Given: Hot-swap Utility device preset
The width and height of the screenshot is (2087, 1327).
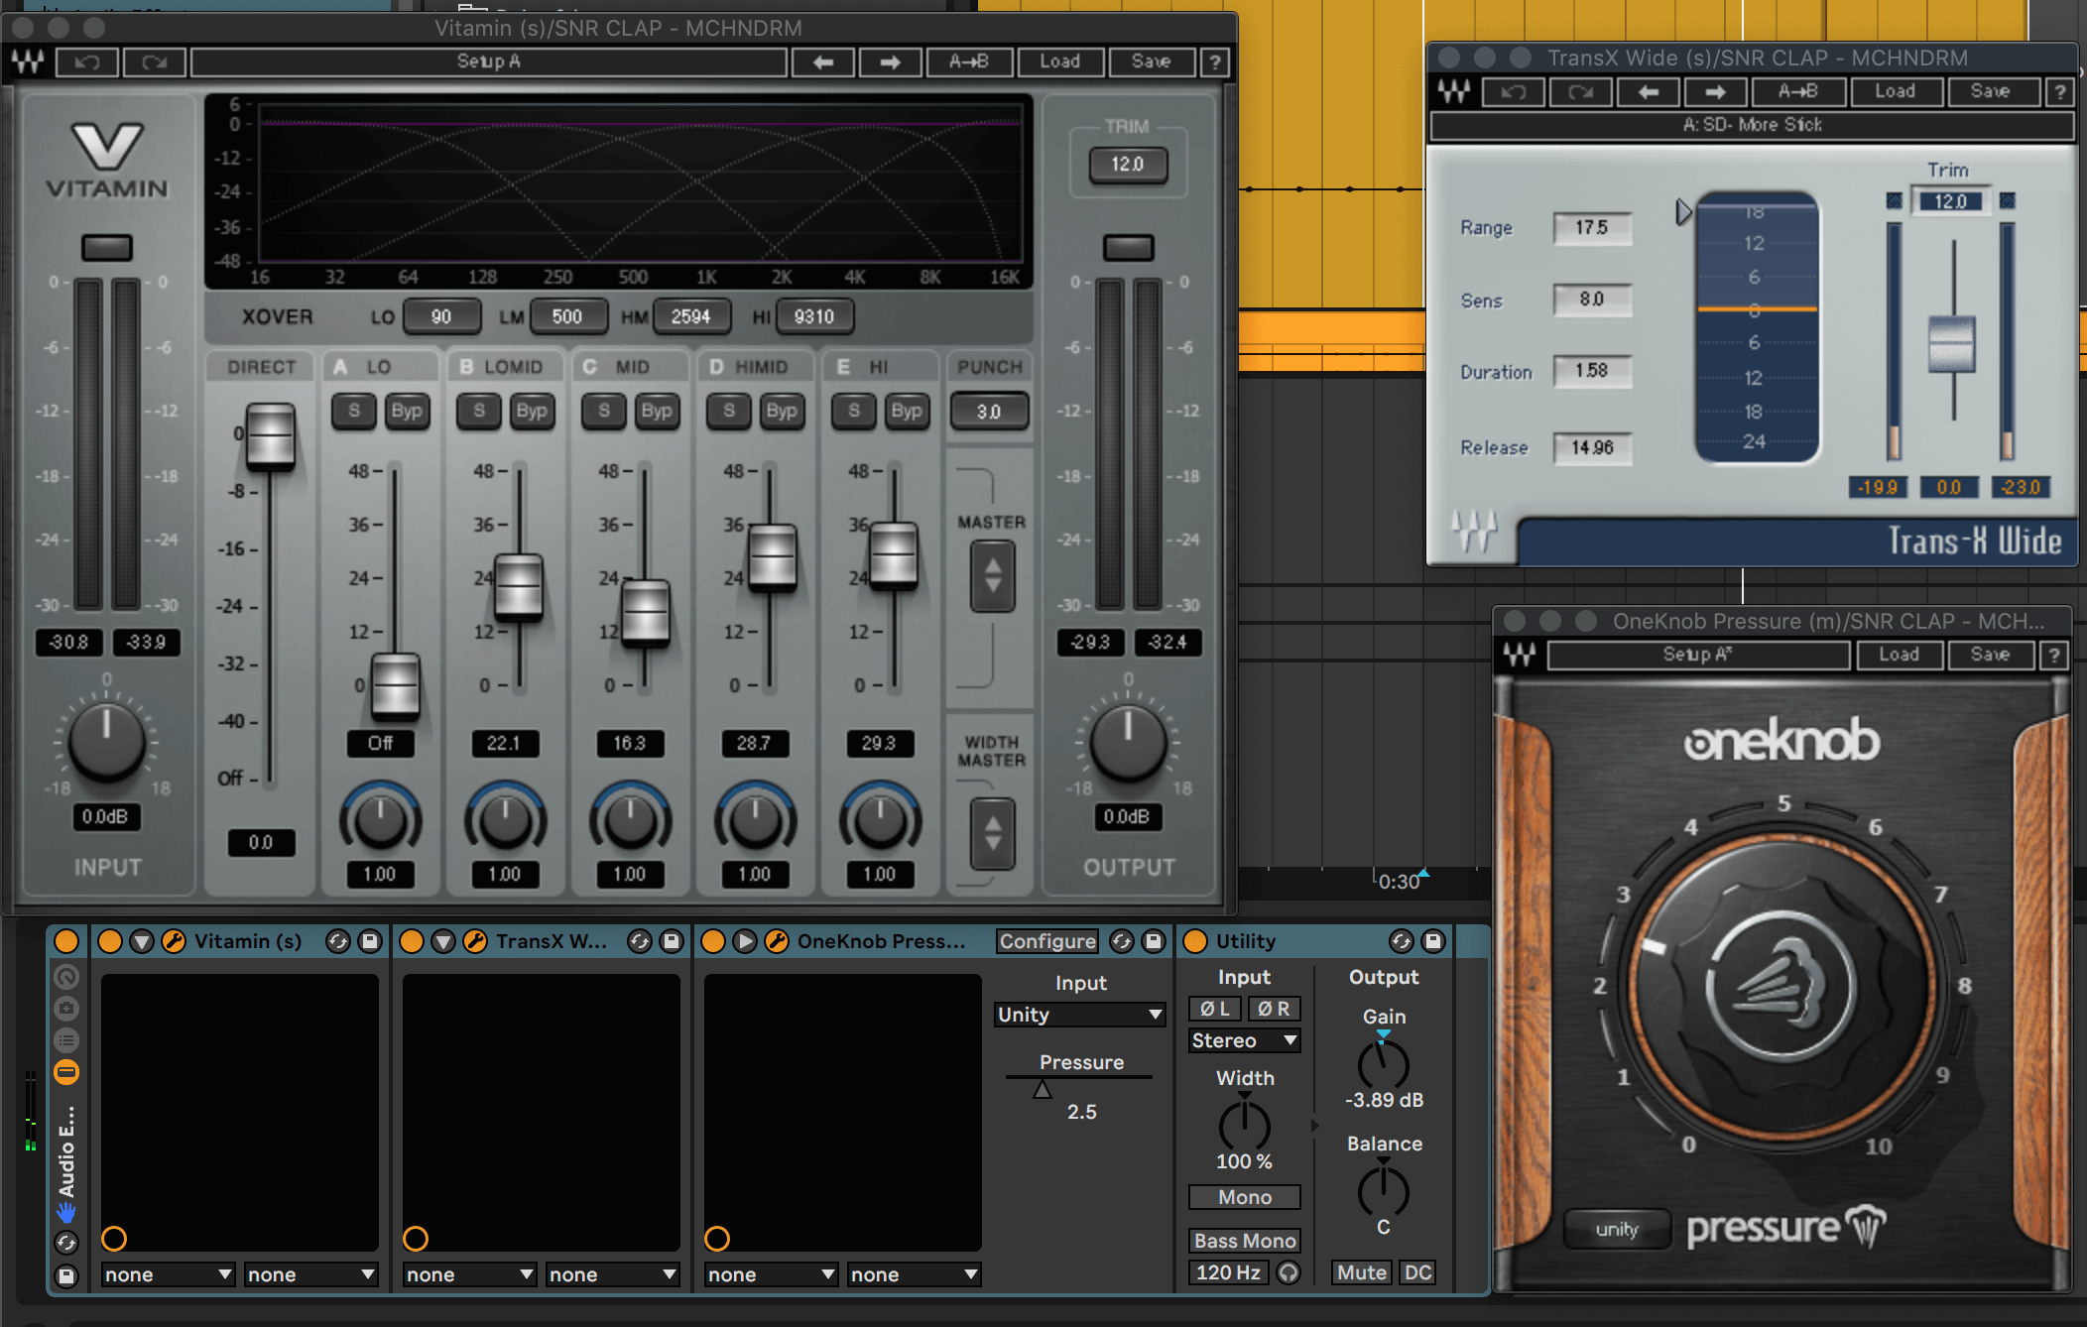Looking at the screenshot, I should 1402,941.
